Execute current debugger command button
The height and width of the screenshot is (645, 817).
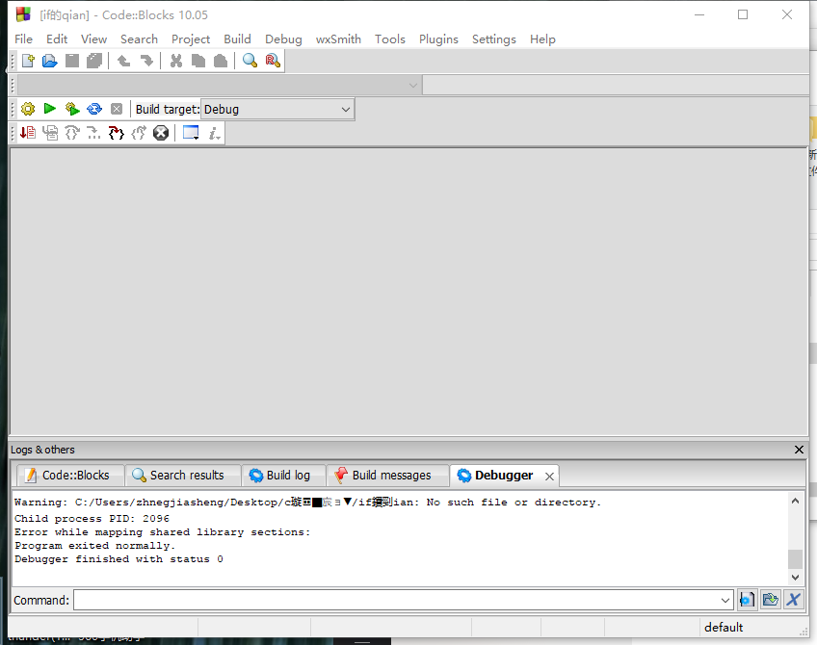[x=747, y=600]
